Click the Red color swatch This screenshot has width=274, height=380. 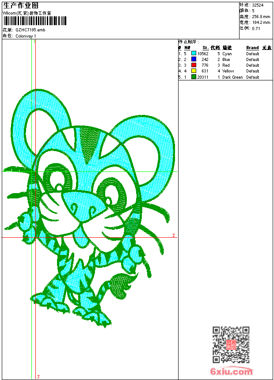pyautogui.click(x=194, y=65)
